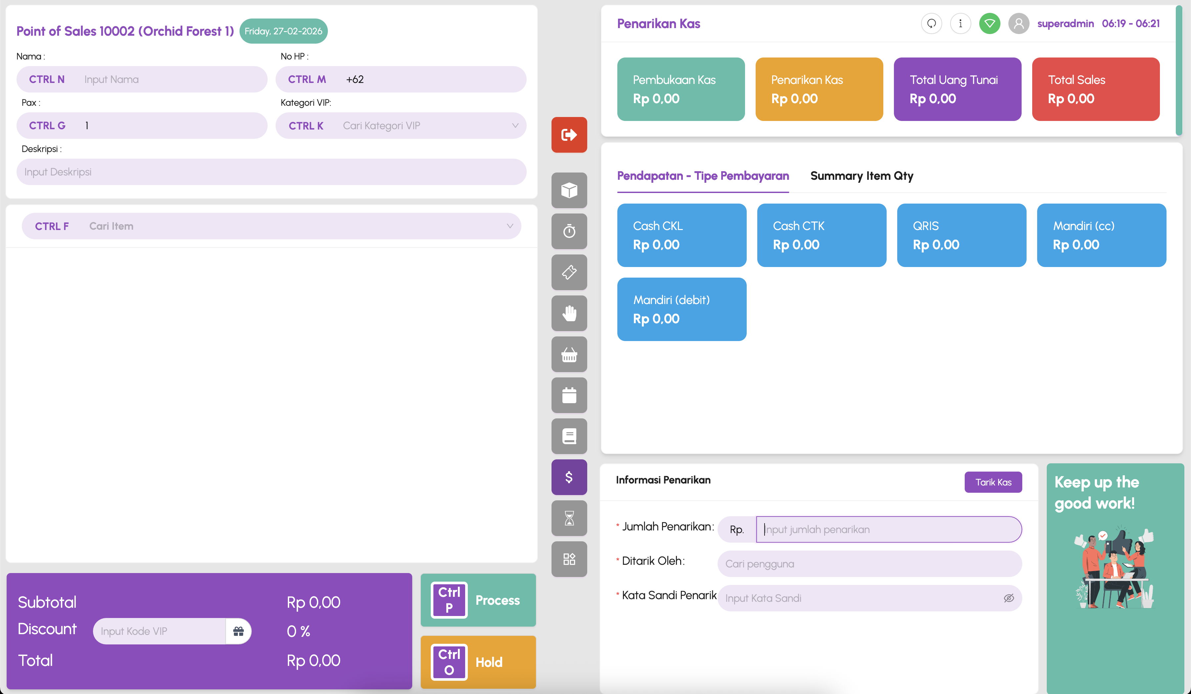Click the hourglass sidebar icon
This screenshot has width=1191, height=694.
click(x=569, y=519)
